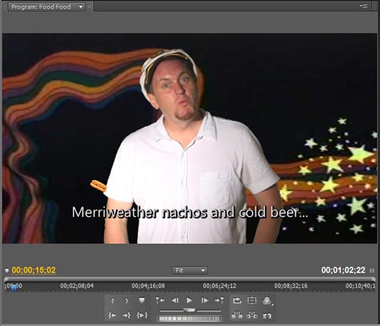Set the In point marker
The width and height of the screenshot is (380, 326).
tap(112, 300)
